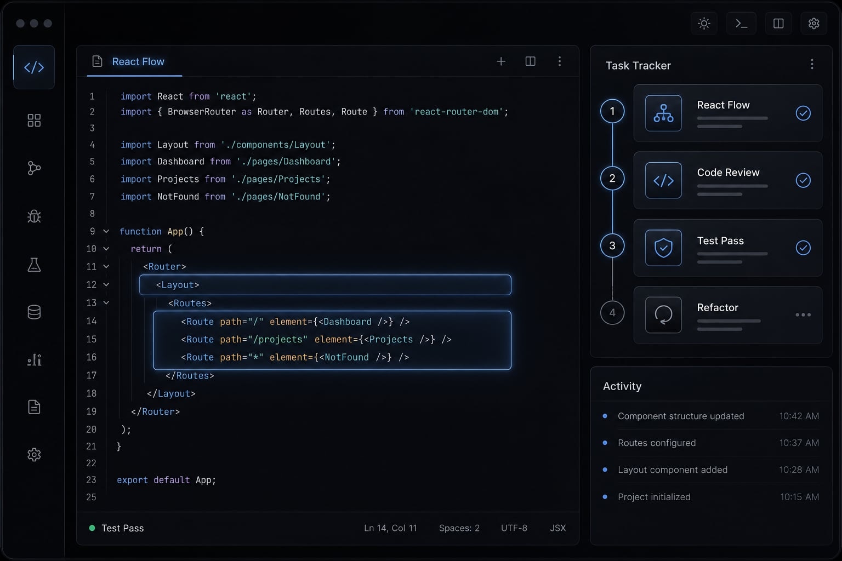Open settings gear in top right bar

814,23
